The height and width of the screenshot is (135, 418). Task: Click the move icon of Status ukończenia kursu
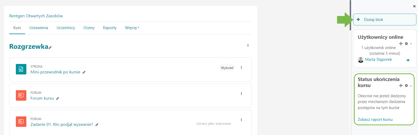401,85
